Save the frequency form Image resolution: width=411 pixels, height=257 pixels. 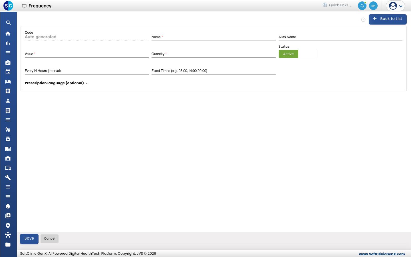click(x=29, y=239)
